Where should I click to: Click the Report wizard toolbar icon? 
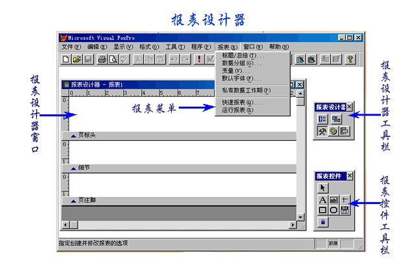[312, 59]
